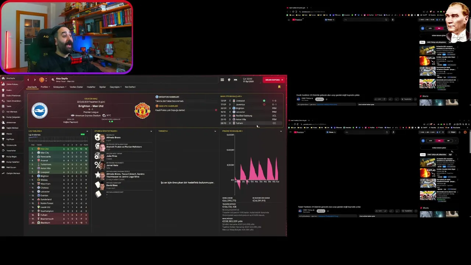Screen dimensions: 471x265
Task: Click player name Alfredo Brero under En Golcü
Action: coord(113,138)
